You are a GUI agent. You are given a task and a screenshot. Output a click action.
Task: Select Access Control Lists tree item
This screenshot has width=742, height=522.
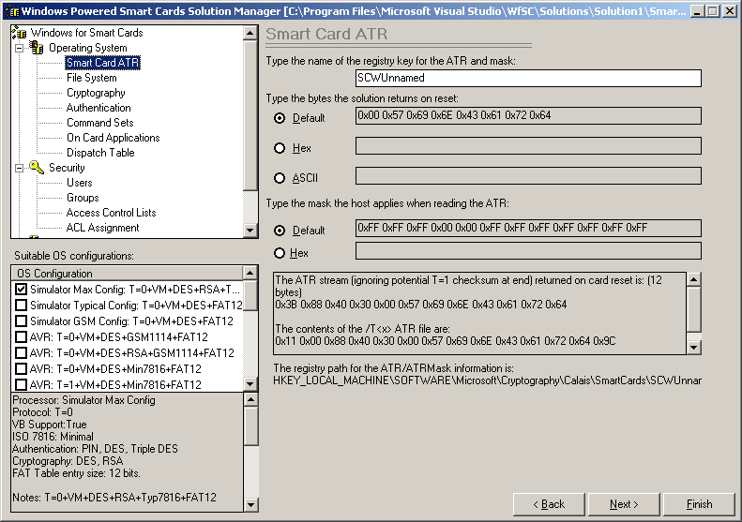[x=111, y=213]
